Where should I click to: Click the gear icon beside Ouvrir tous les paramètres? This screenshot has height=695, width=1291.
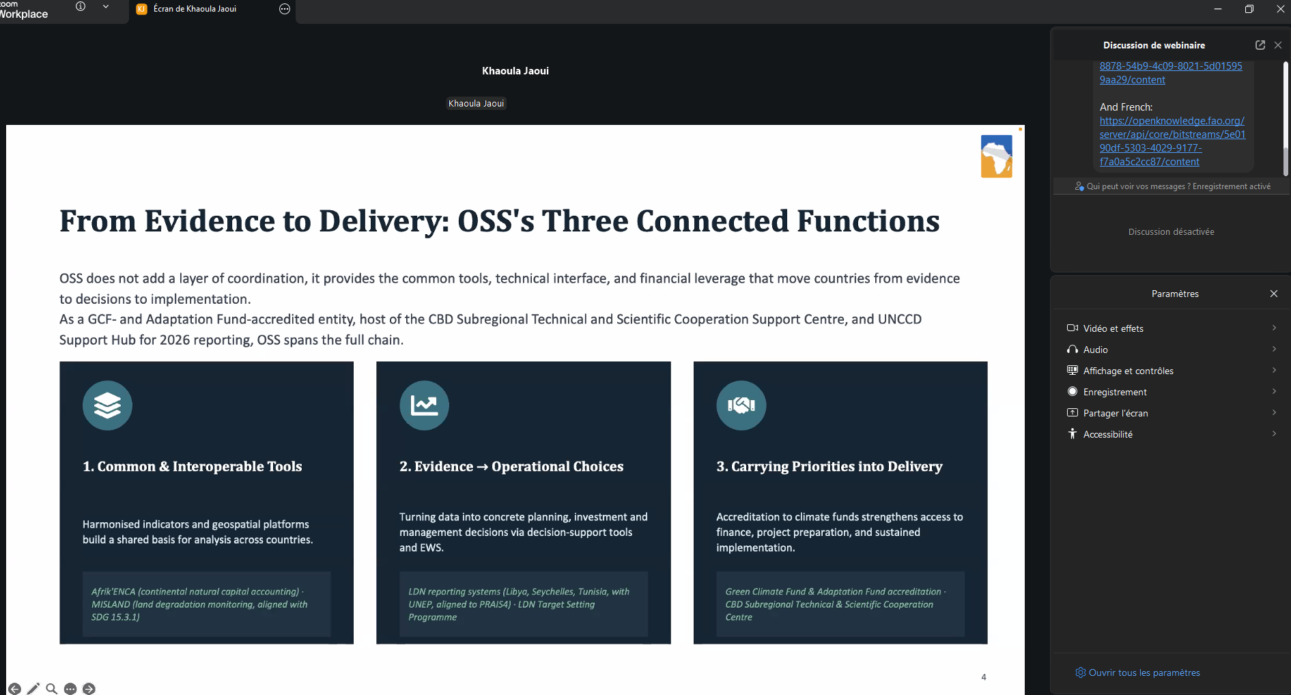point(1080,672)
